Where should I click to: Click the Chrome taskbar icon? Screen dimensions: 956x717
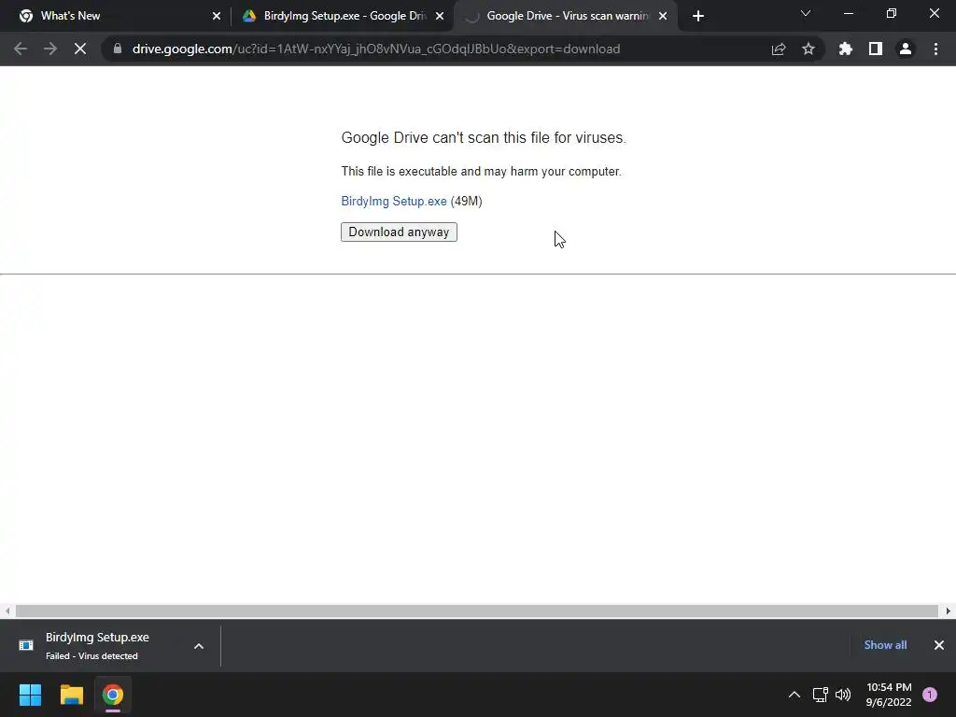coord(113,695)
